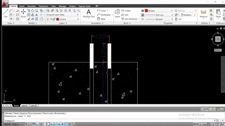Select the Array tool in Modify

click(x=37, y=19)
